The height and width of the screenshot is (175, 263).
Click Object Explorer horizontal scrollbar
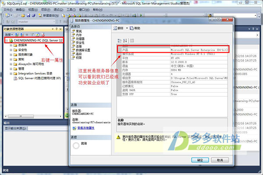[x=33, y=116]
